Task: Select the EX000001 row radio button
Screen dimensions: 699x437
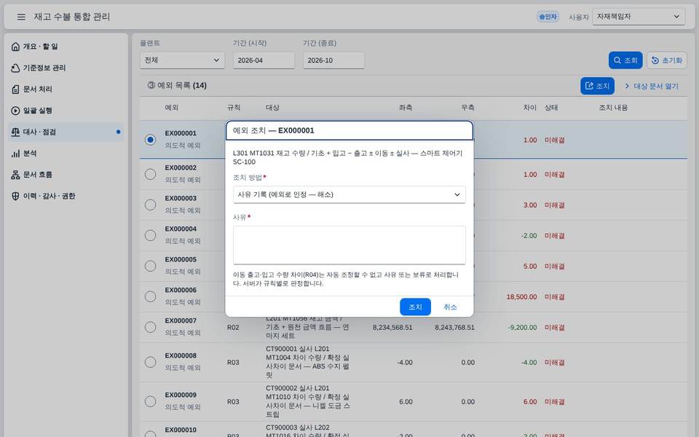Action: tap(150, 140)
